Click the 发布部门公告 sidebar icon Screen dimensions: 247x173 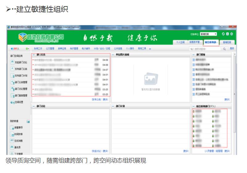pyautogui.click(x=13, y=69)
